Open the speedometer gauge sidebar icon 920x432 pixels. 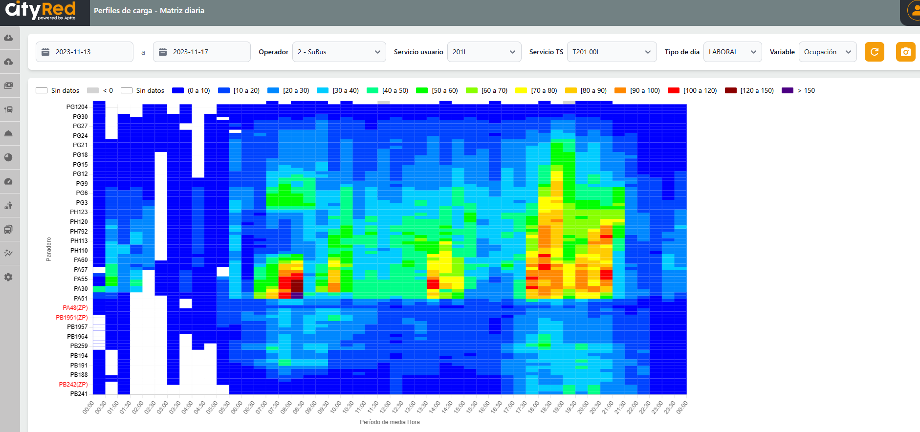[x=8, y=181]
